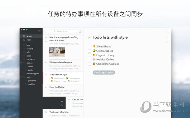Click the trash icon in editor corner

tap(167, 42)
